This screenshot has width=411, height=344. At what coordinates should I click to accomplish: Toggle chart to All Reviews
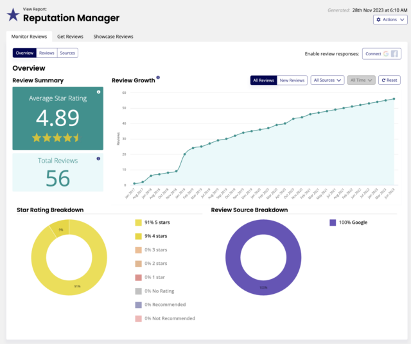click(264, 80)
